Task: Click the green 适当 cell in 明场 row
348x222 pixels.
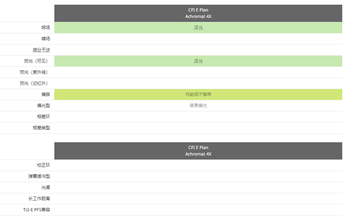Action: coord(198,28)
